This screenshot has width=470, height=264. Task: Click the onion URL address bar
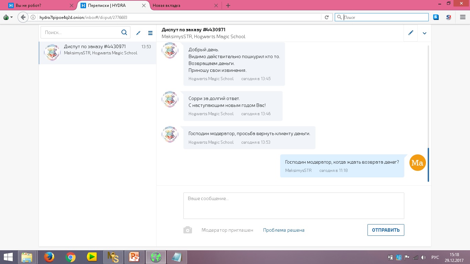(x=179, y=17)
